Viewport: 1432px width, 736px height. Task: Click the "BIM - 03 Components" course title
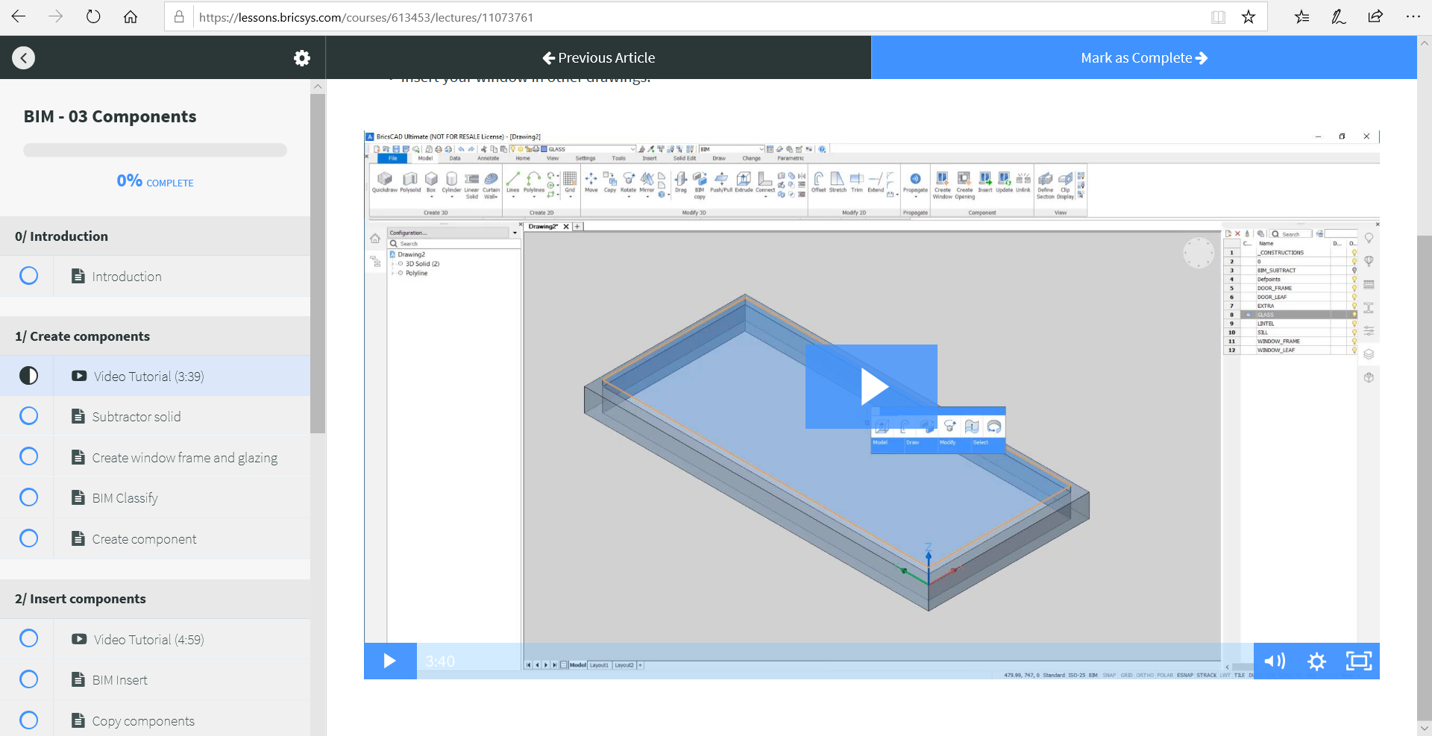point(110,116)
